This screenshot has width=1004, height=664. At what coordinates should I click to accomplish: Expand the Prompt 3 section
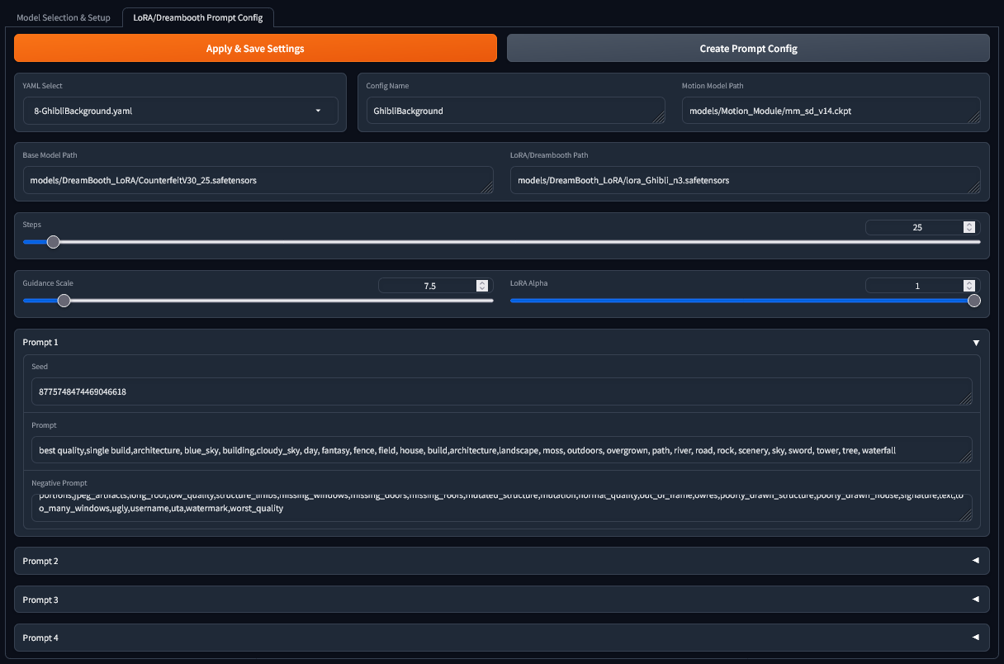click(976, 600)
